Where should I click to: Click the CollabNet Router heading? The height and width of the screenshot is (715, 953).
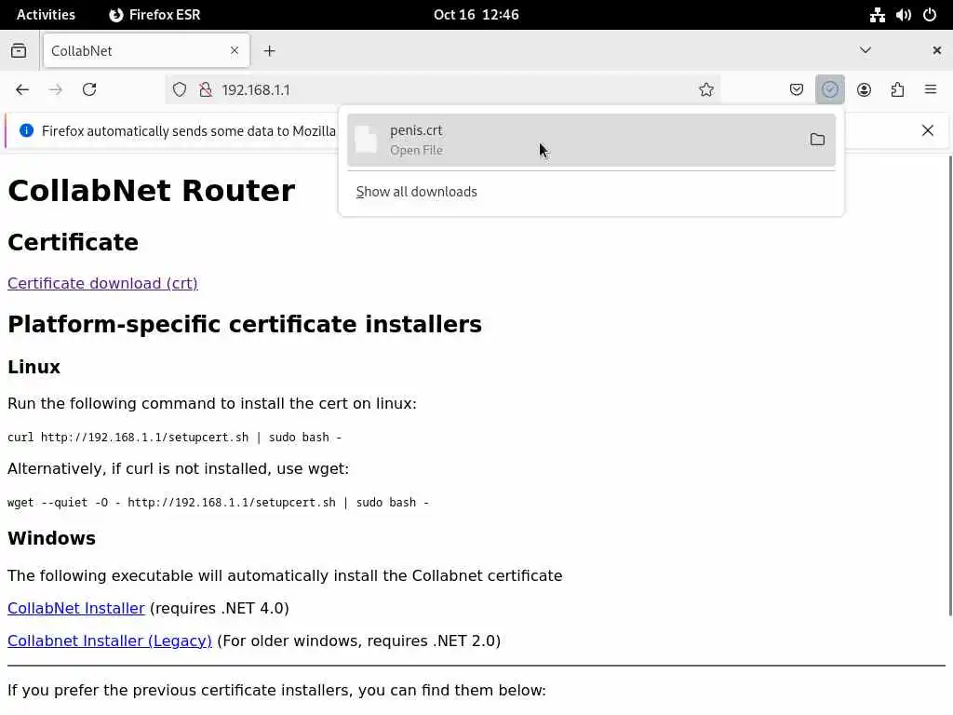tap(152, 191)
